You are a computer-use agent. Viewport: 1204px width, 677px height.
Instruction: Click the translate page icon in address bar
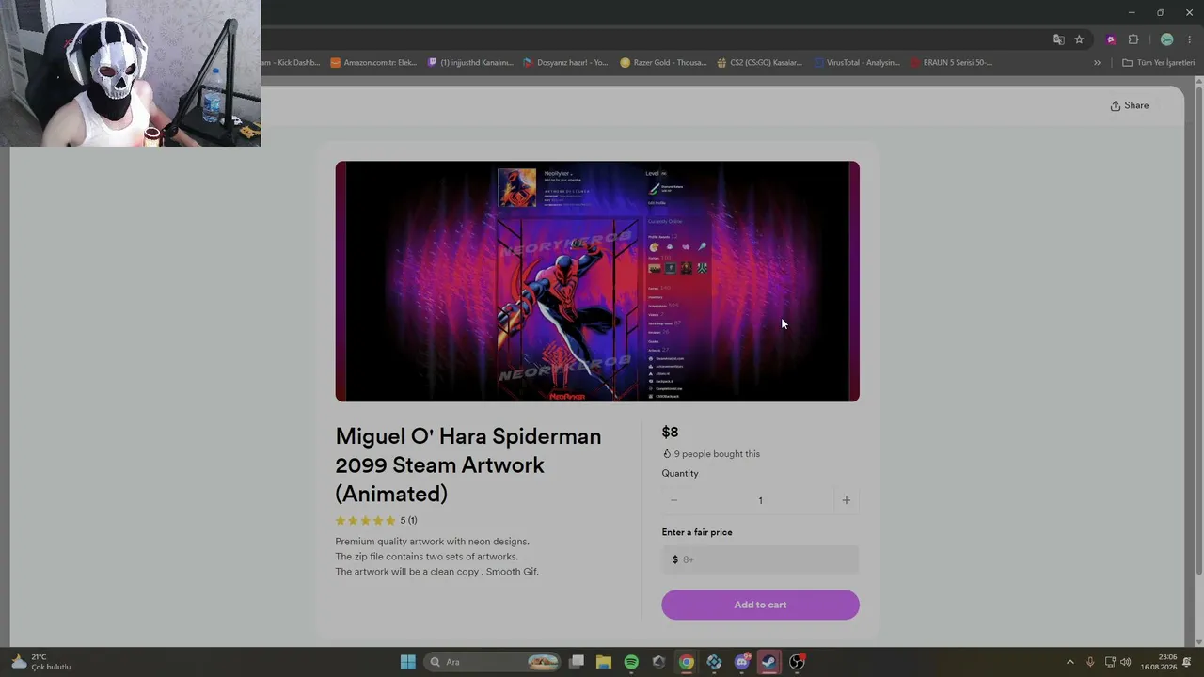(1059, 39)
